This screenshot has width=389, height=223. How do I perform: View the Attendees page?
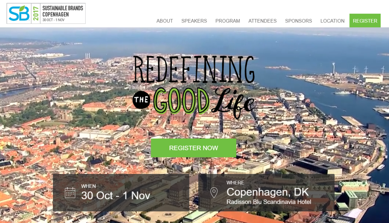tap(262, 21)
